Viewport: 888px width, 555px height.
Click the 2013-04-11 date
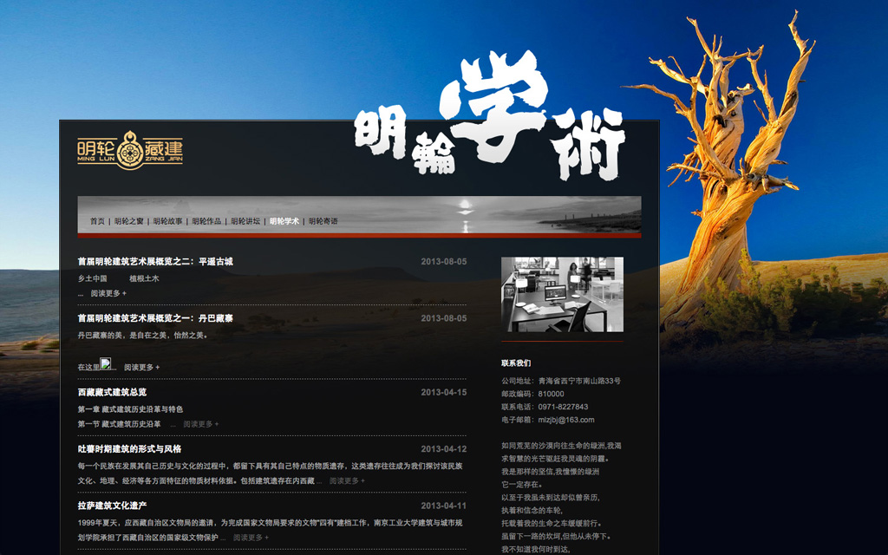coord(444,506)
